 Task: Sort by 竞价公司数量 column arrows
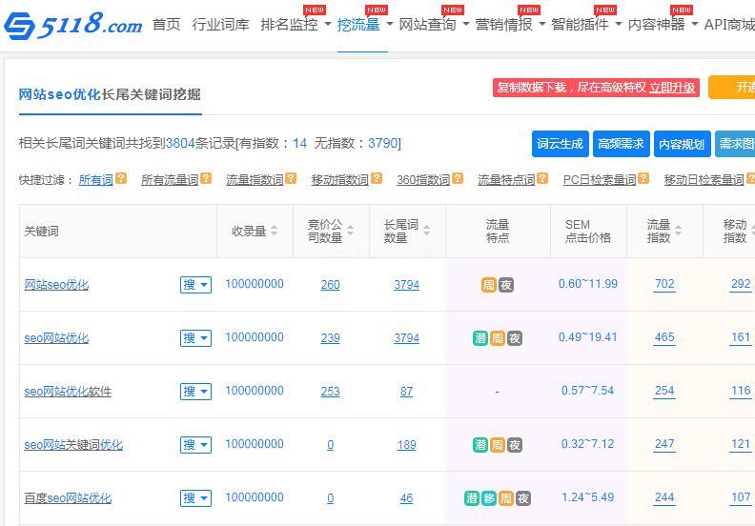[x=350, y=231]
